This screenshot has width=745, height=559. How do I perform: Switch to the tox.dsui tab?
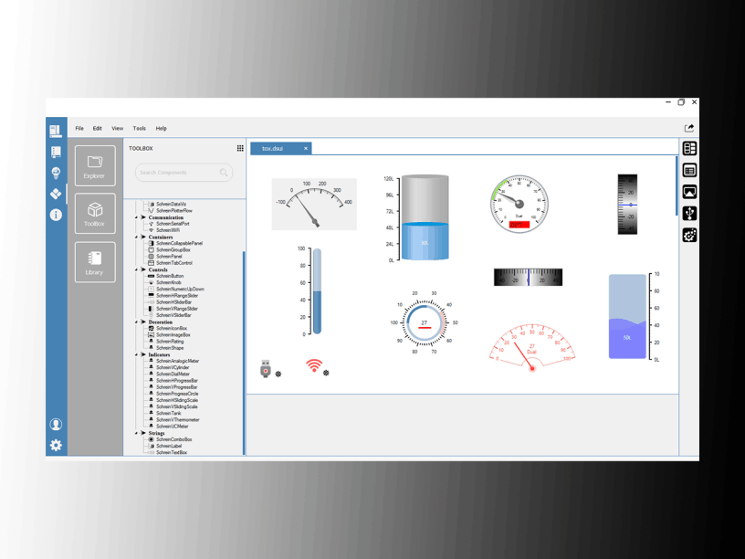click(273, 148)
